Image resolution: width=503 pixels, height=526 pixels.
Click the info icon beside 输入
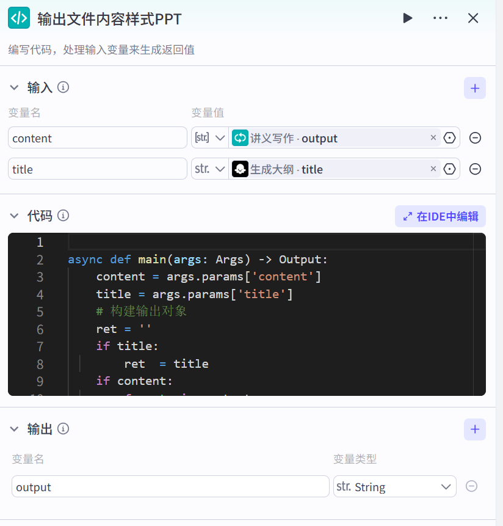[x=63, y=87]
